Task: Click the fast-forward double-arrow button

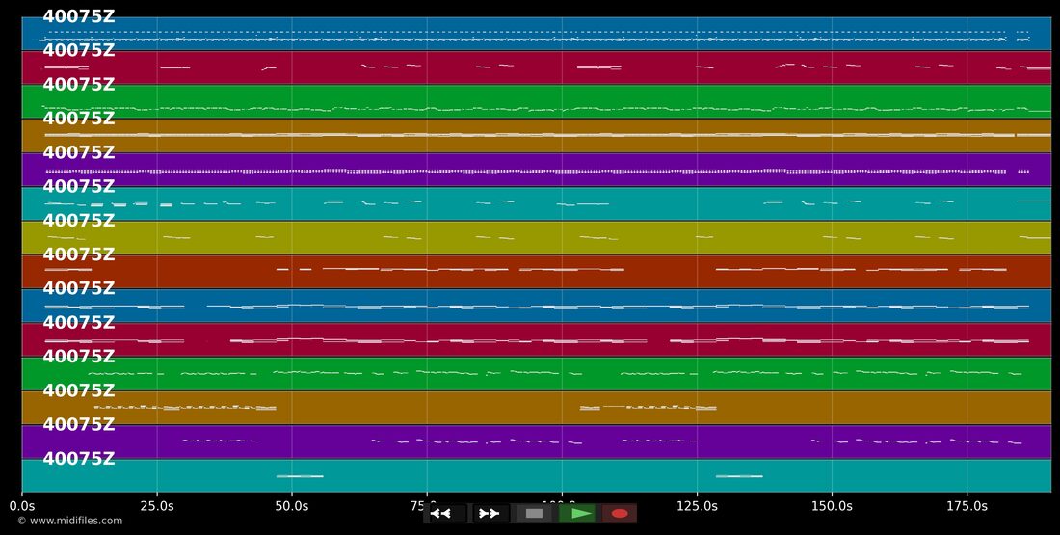Action: [490, 514]
